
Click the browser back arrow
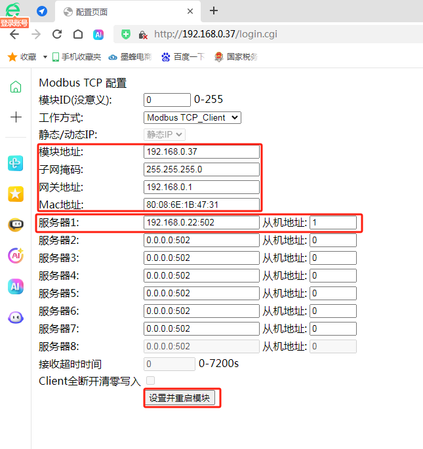pyautogui.click(x=14, y=34)
